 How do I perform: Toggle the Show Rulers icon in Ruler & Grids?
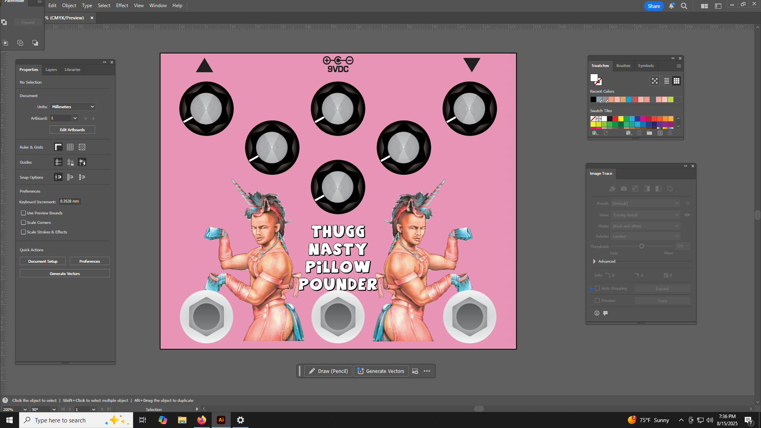58,147
